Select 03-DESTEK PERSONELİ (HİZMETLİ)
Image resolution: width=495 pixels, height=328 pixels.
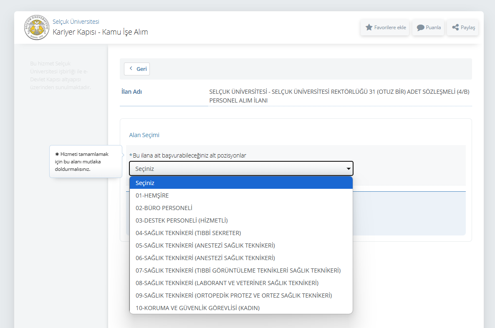click(241, 220)
